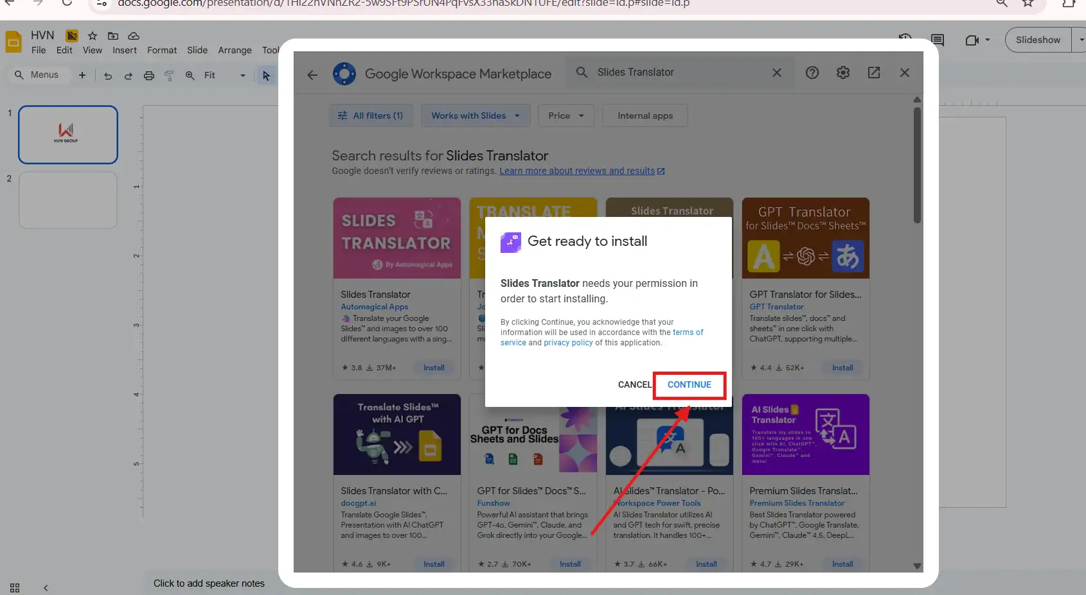
Task: Click CONTINUE to install Slides Translator
Action: click(x=689, y=385)
